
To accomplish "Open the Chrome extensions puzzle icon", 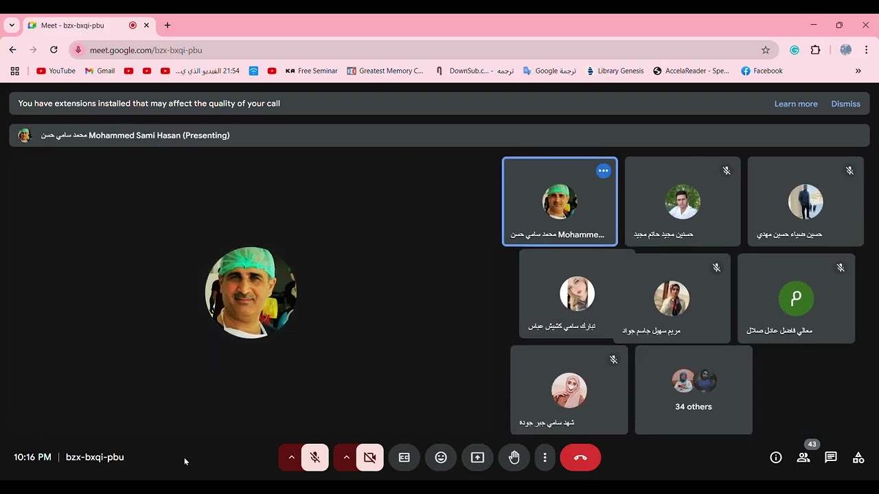I will tap(816, 50).
